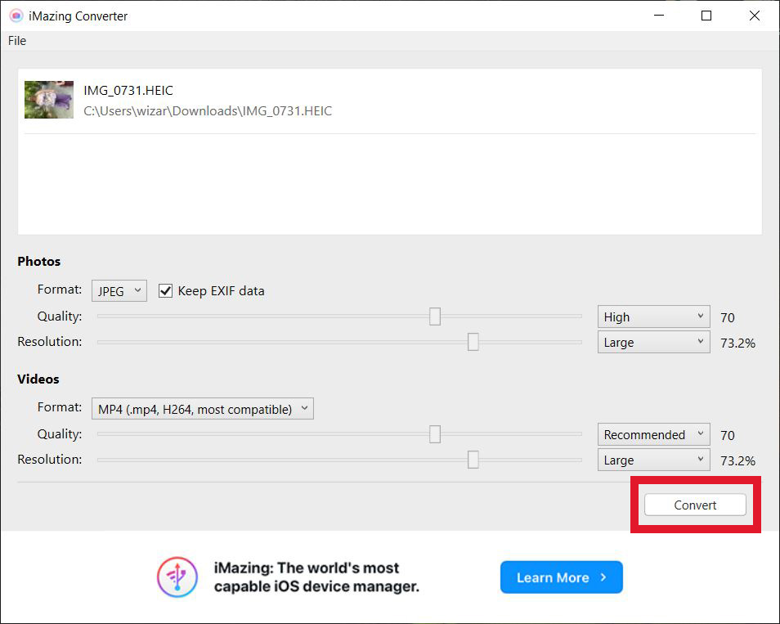Open the Photos Format JPEG dropdown
The image size is (780, 624).
click(x=119, y=290)
